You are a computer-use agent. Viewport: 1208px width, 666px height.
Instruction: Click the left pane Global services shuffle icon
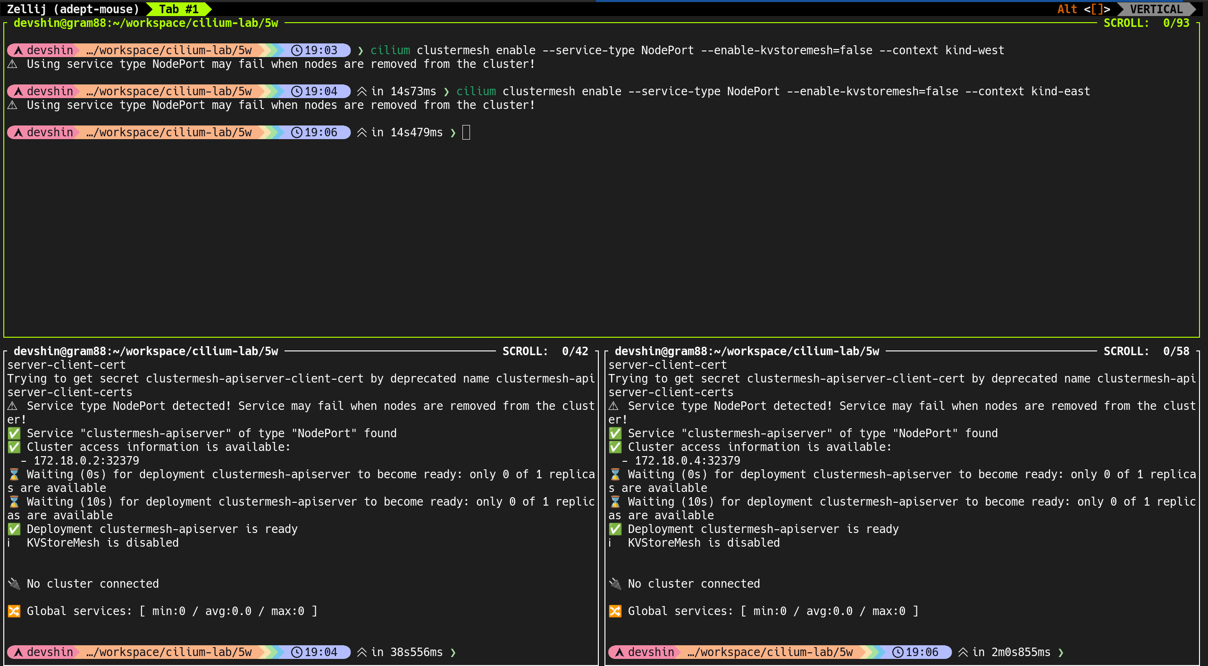[14, 611]
